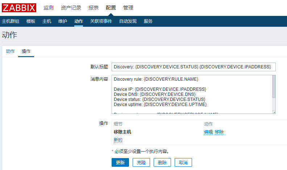The image size is (287, 170).
Task: Open the 监测 top menu
Action: 49,8
